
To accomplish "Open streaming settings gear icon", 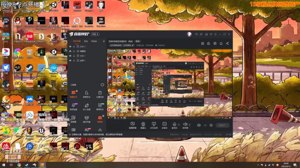I will tap(211, 125).
